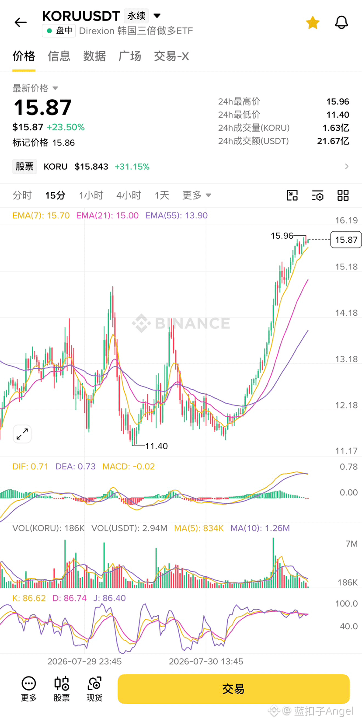This screenshot has height=722, width=362.
Task: Open the chart indicator settings icon
Action: (318, 195)
